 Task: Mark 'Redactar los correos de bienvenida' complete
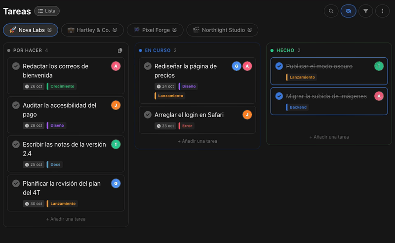(x=16, y=66)
